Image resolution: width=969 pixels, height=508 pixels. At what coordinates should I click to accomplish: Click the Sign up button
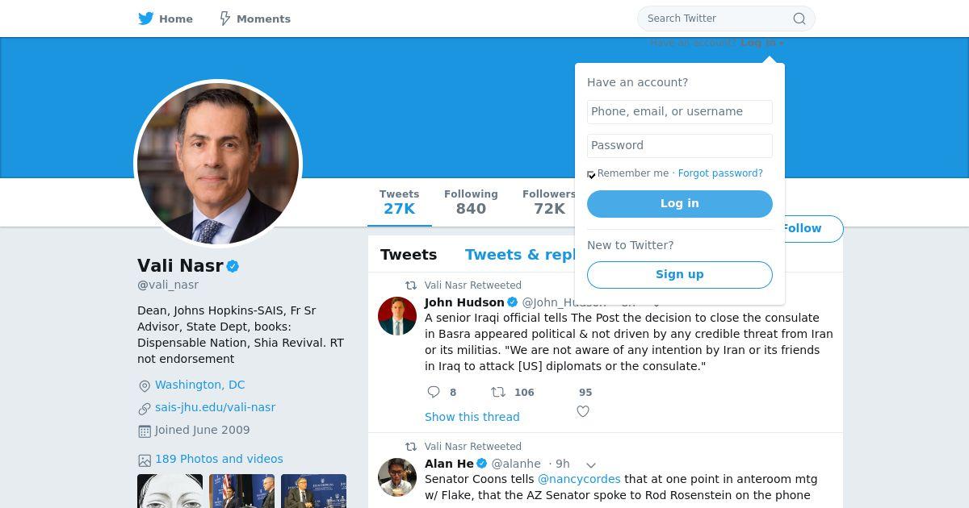point(679,274)
